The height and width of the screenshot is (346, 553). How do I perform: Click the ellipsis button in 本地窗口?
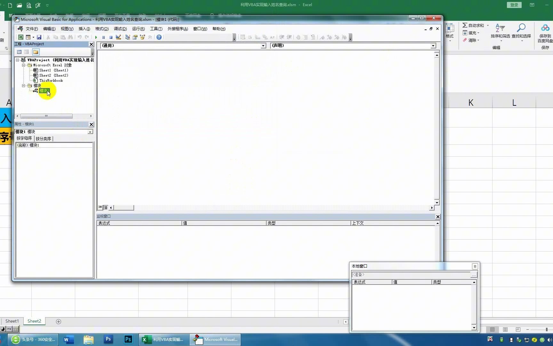(x=474, y=275)
